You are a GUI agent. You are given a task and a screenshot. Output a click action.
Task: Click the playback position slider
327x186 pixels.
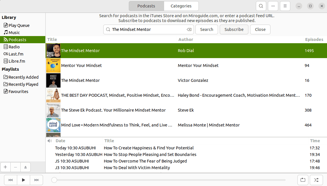(169, 180)
